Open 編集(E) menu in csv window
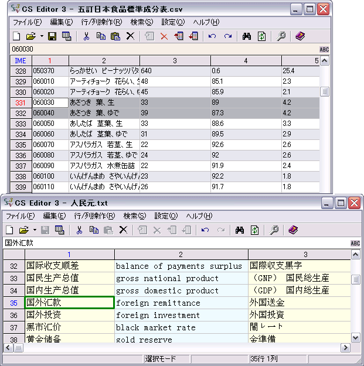This screenshot has height=366, width=364. (x=62, y=22)
